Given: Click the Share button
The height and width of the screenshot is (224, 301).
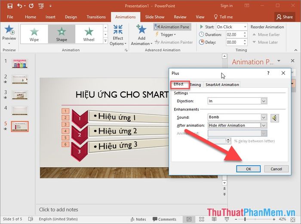Looking at the screenshot, I should click(x=285, y=17).
